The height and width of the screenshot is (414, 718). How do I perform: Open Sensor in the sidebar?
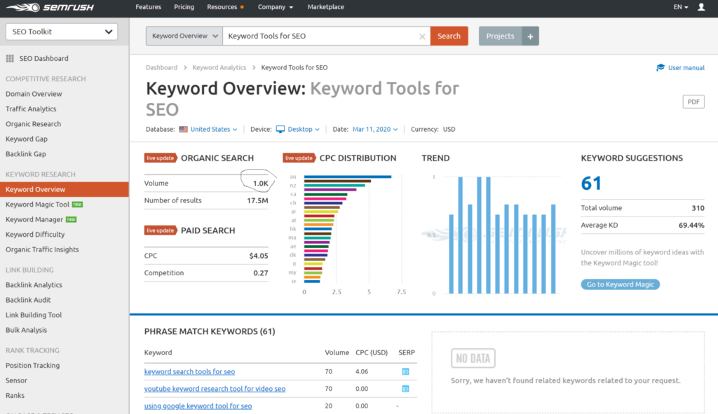point(16,380)
